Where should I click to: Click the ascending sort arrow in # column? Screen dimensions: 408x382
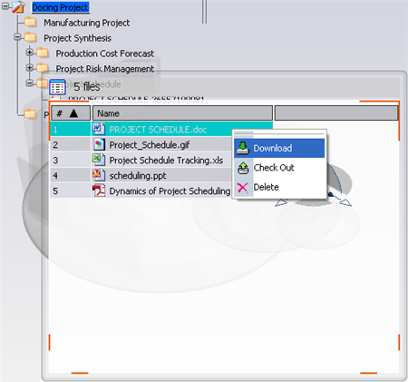point(73,113)
